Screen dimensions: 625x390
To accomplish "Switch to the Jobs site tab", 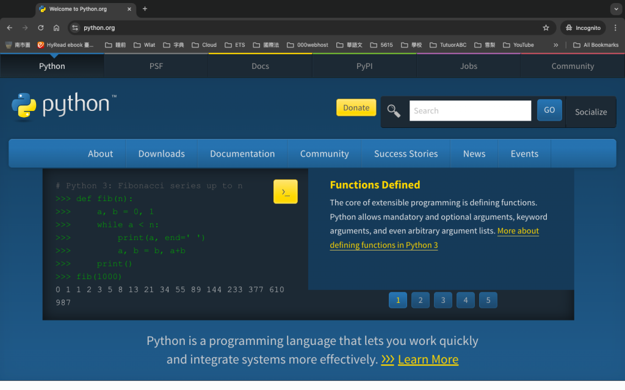I will [x=468, y=66].
